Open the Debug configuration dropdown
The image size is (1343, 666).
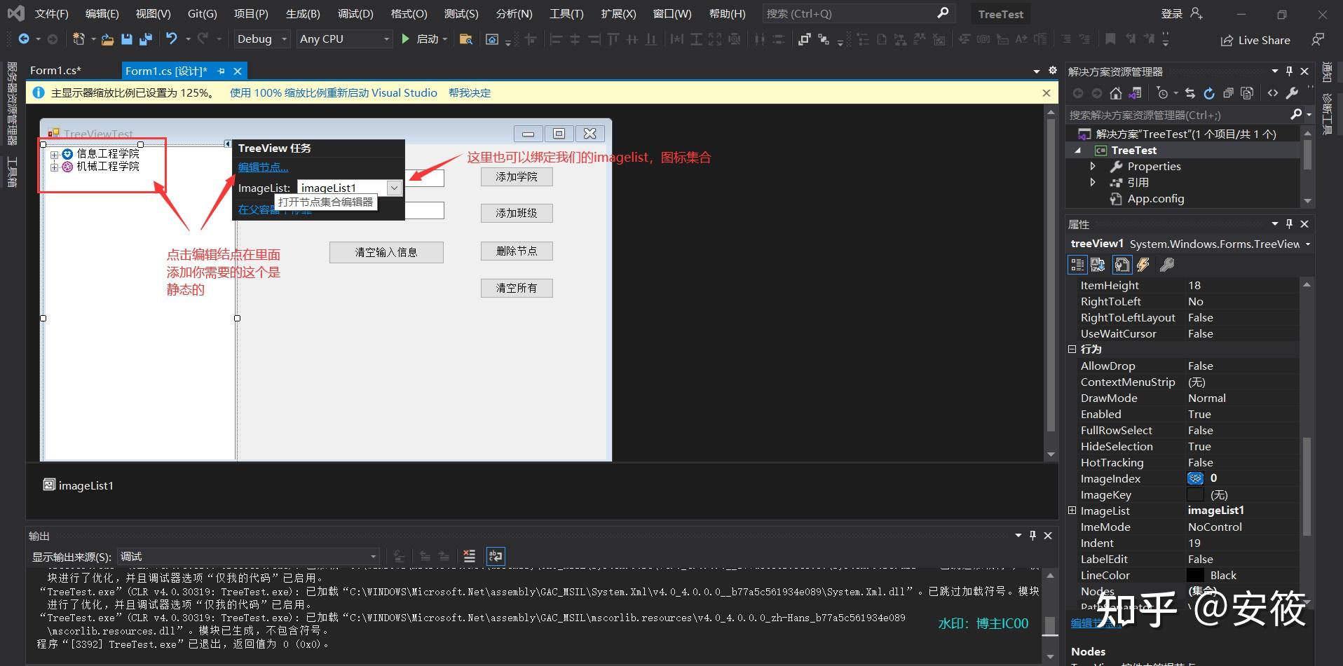(x=261, y=39)
